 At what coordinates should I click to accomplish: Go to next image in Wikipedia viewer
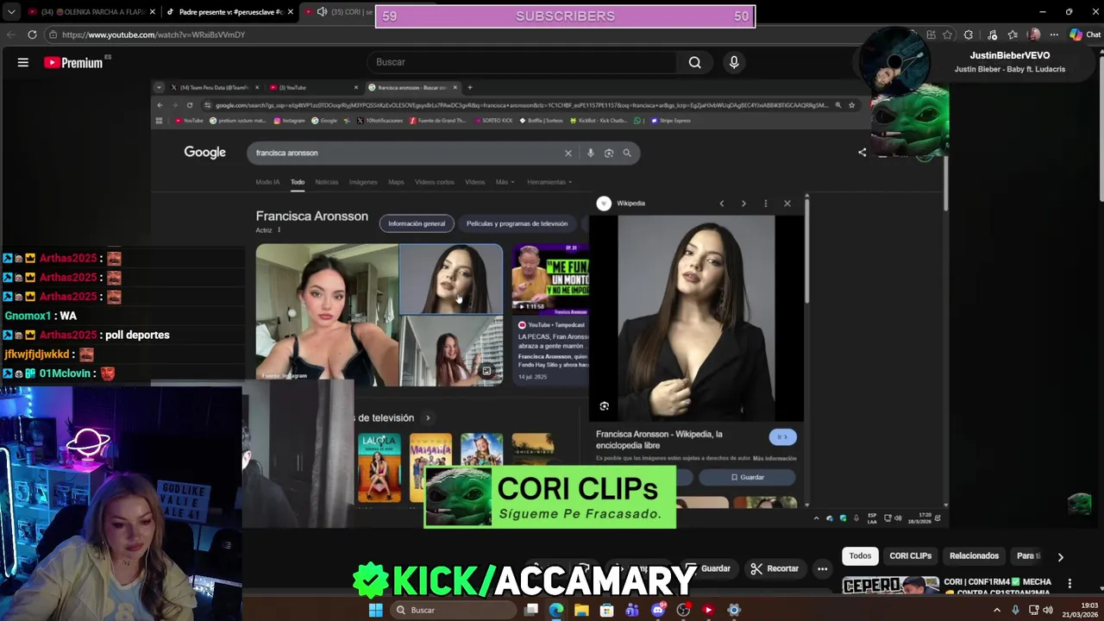(x=743, y=204)
